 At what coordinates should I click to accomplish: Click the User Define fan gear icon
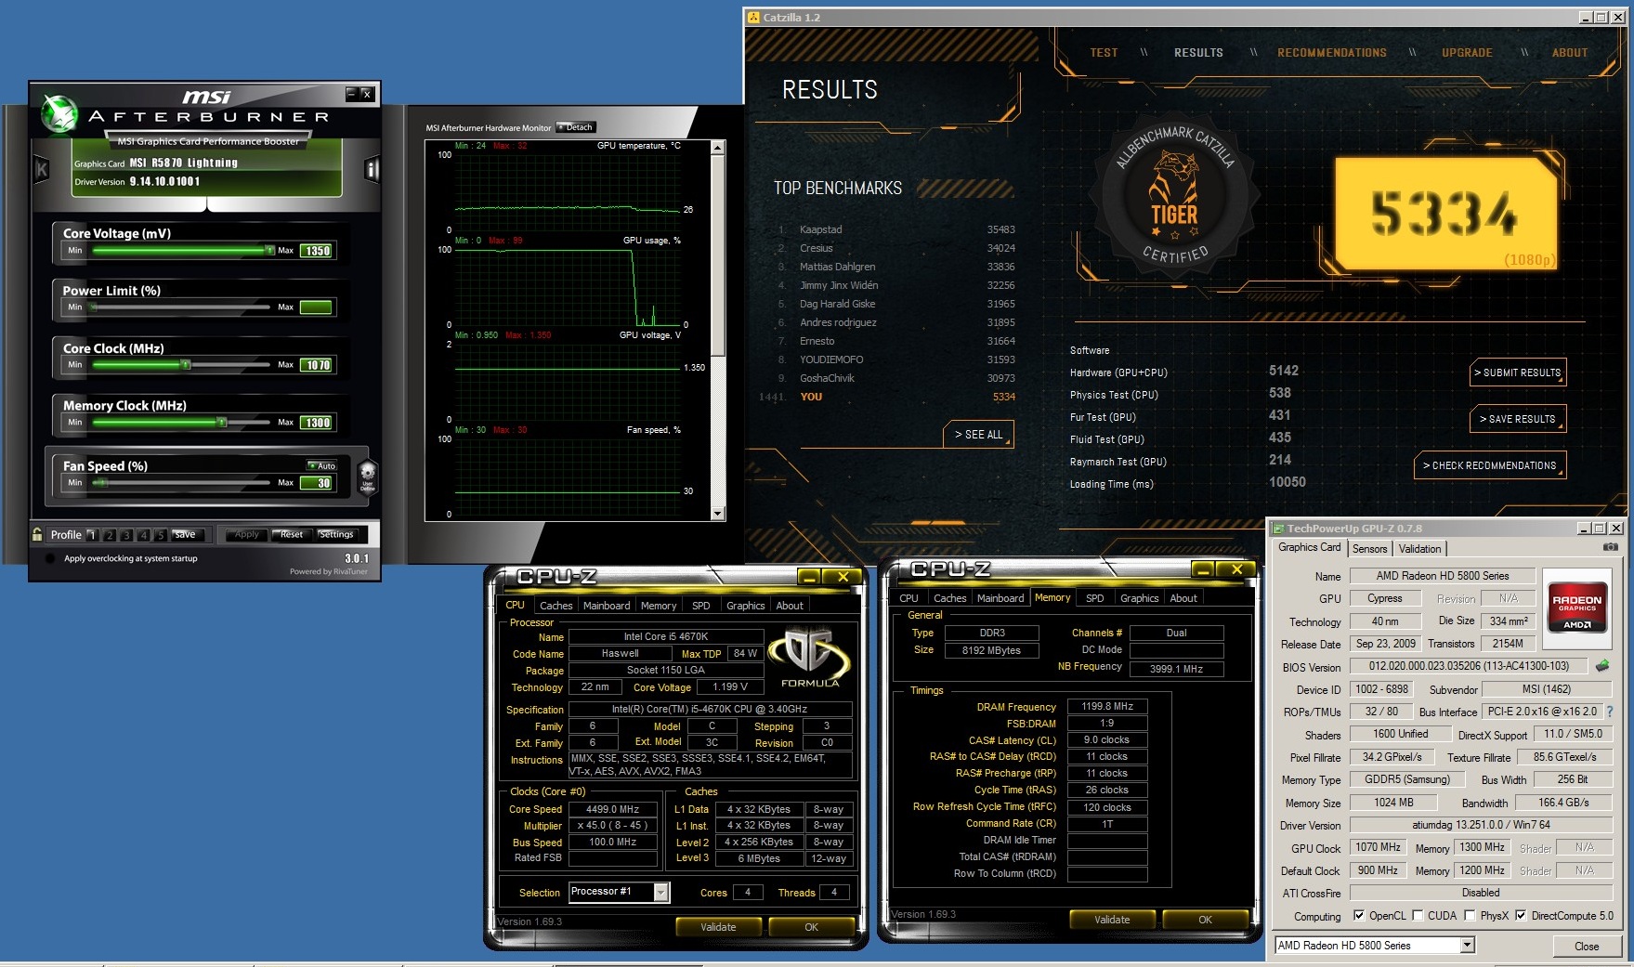(368, 477)
